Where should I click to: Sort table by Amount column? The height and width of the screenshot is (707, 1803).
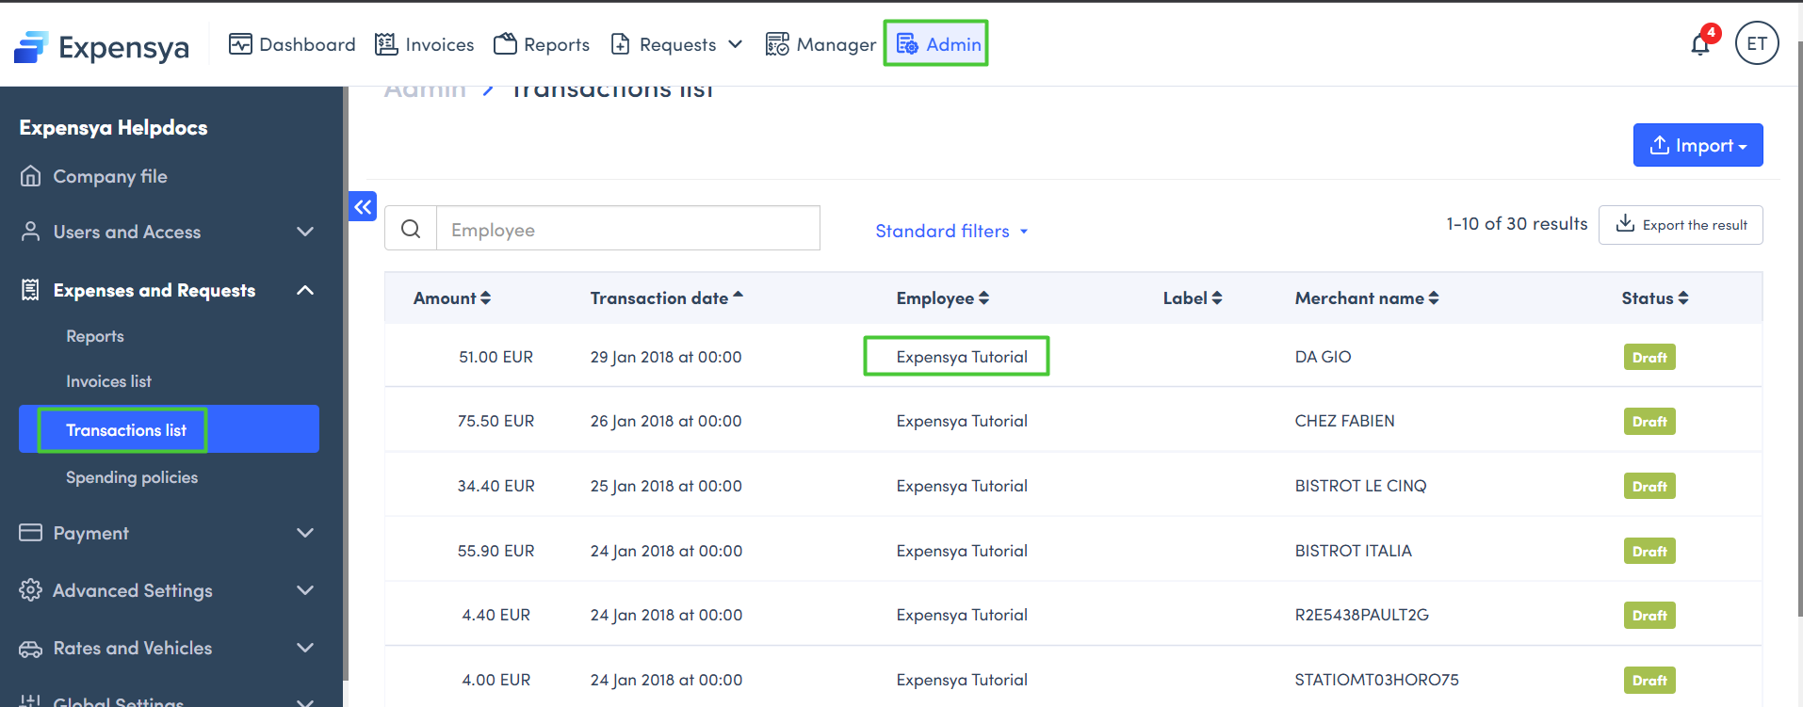(451, 298)
